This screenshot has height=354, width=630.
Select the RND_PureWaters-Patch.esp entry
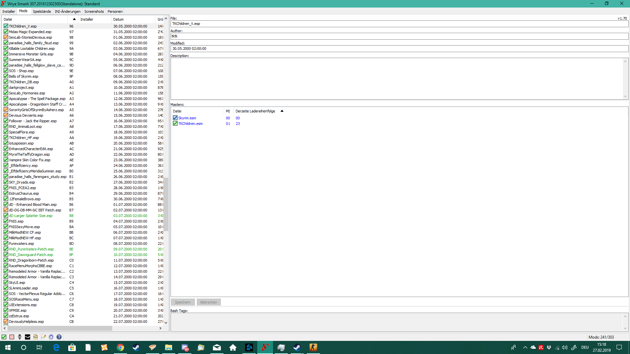pyautogui.click(x=31, y=249)
